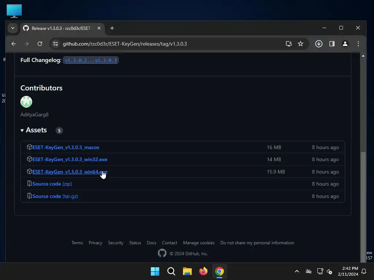374x280 pixels.
Task: Open the Terms footer link
Action: coord(77,243)
